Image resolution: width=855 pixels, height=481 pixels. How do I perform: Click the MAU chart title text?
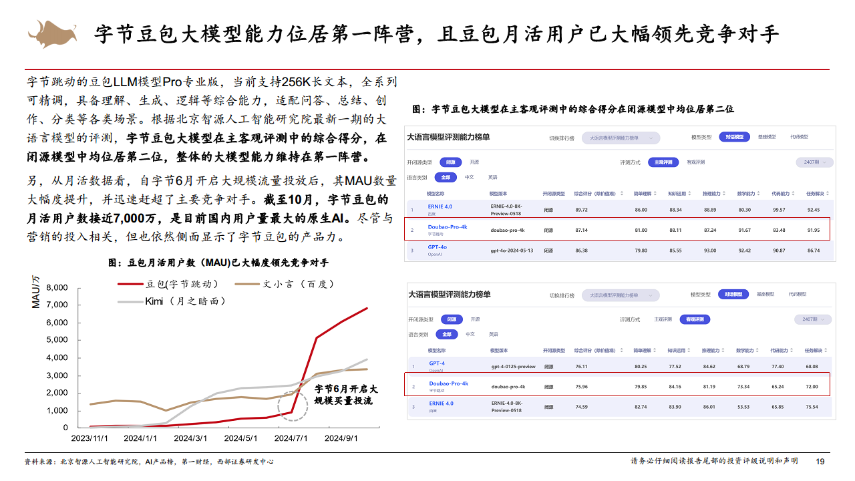218,263
